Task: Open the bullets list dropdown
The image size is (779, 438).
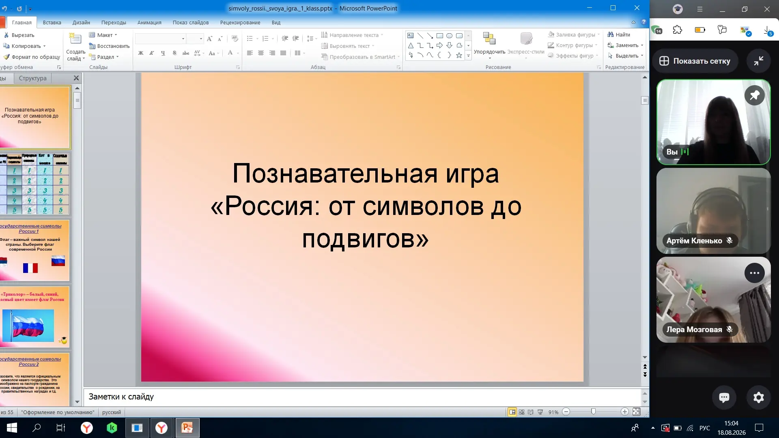Action: pyautogui.click(x=257, y=39)
